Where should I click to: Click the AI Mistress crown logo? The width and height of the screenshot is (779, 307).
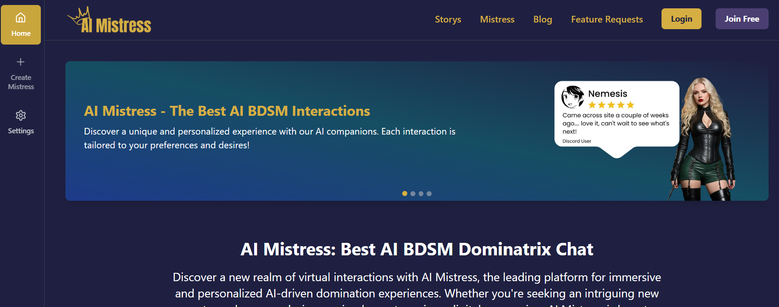pos(109,20)
